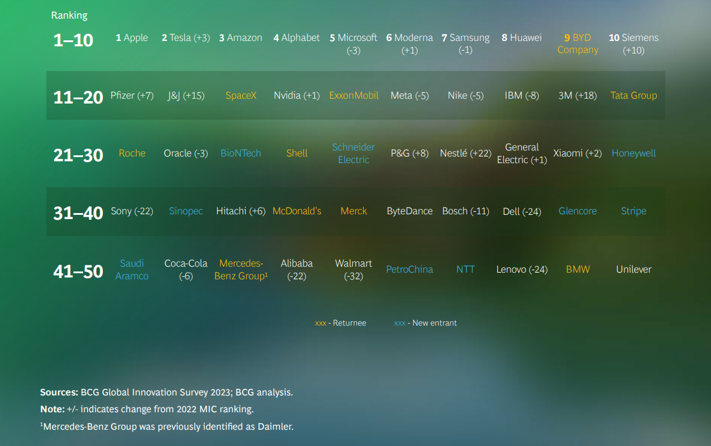Select Dell (-24) in the 31–40 row
The width and height of the screenshot is (711, 446).
coord(522,212)
